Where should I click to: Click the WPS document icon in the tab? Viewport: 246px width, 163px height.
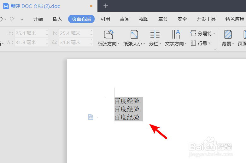click(6, 6)
